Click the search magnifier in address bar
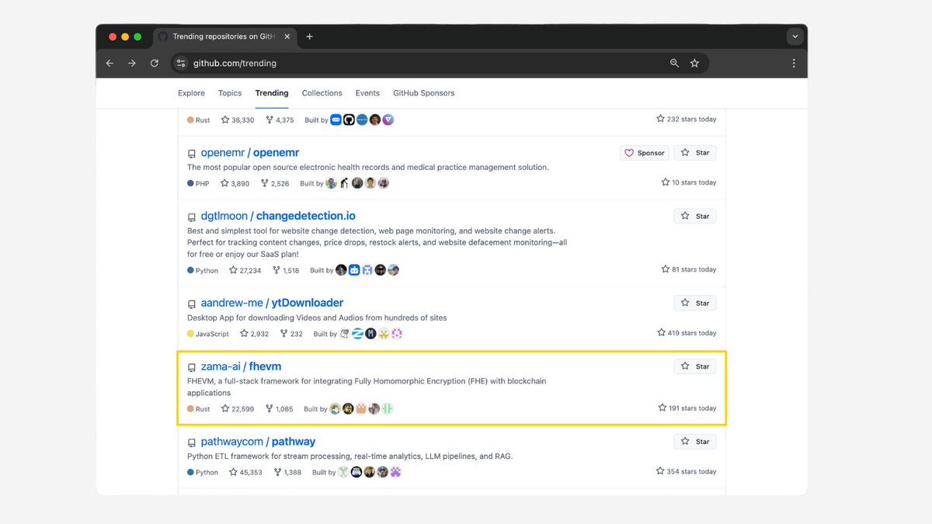Viewport: 932px width, 524px height. tap(674, 64)
